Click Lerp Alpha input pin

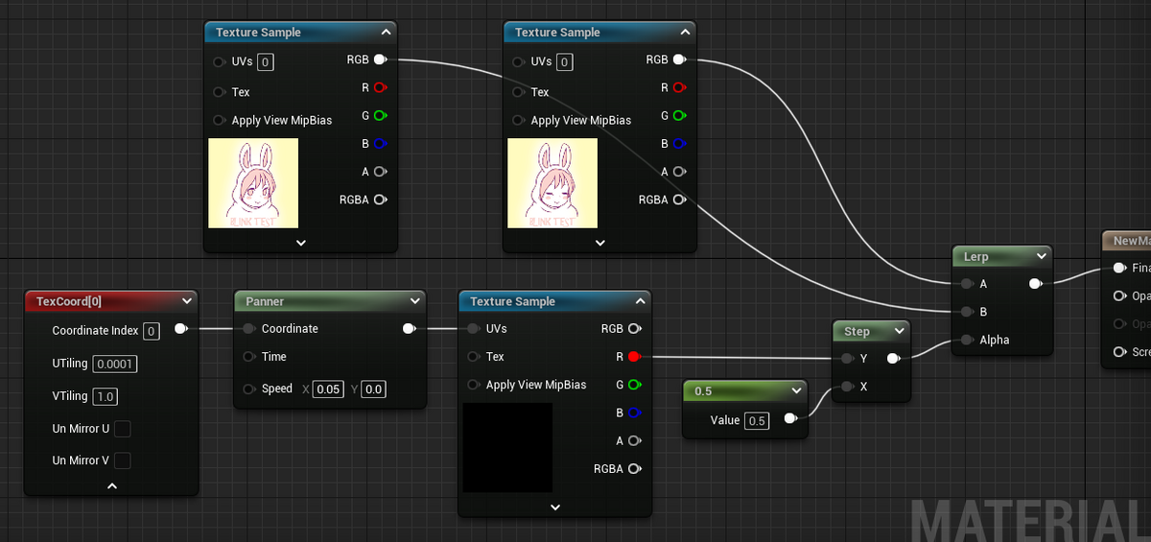[966, 340]
